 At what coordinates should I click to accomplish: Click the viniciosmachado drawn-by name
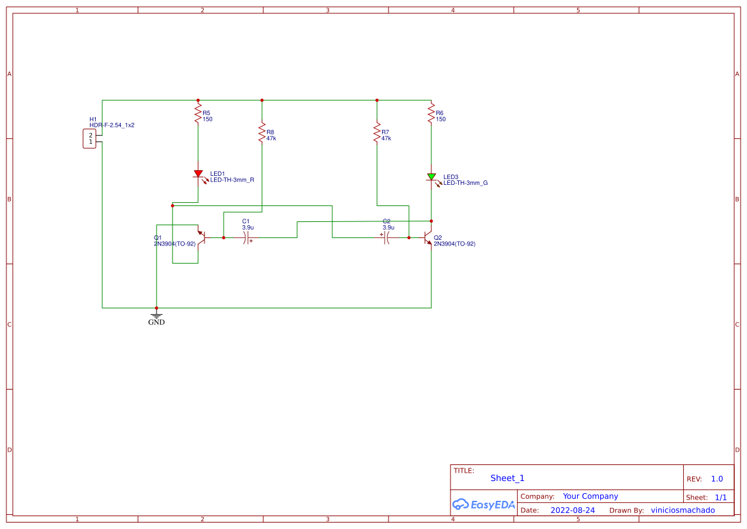[x=682, y=510]
